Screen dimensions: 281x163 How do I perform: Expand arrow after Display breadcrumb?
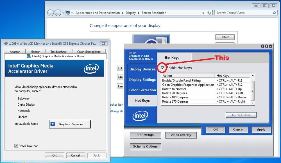coord(139,13)
